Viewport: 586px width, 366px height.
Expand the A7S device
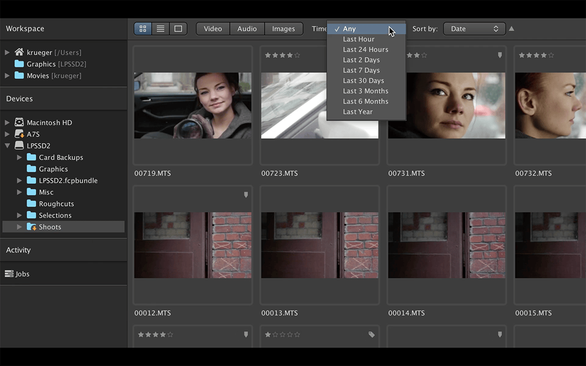7,134
